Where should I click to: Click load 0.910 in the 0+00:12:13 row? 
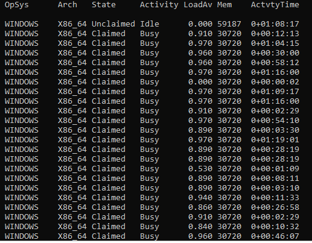click(x=200, y=34)
